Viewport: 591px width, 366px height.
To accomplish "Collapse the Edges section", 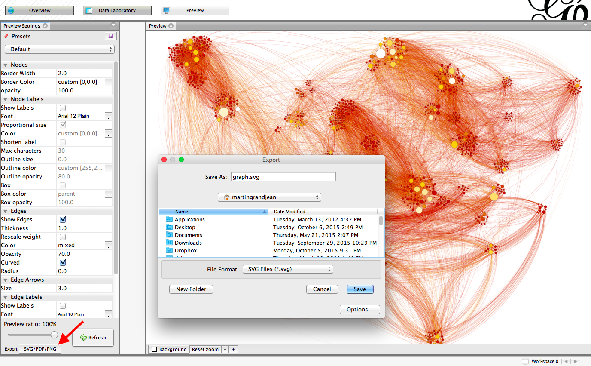I will [5, 211].
